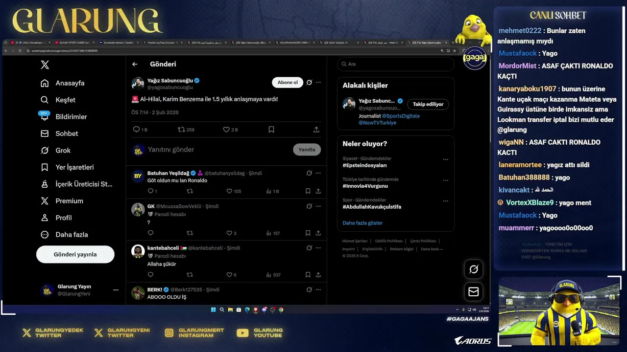This screenshot has height=352, width=627.
Task: Click Takip ediyor button
Action: [428, 104]
